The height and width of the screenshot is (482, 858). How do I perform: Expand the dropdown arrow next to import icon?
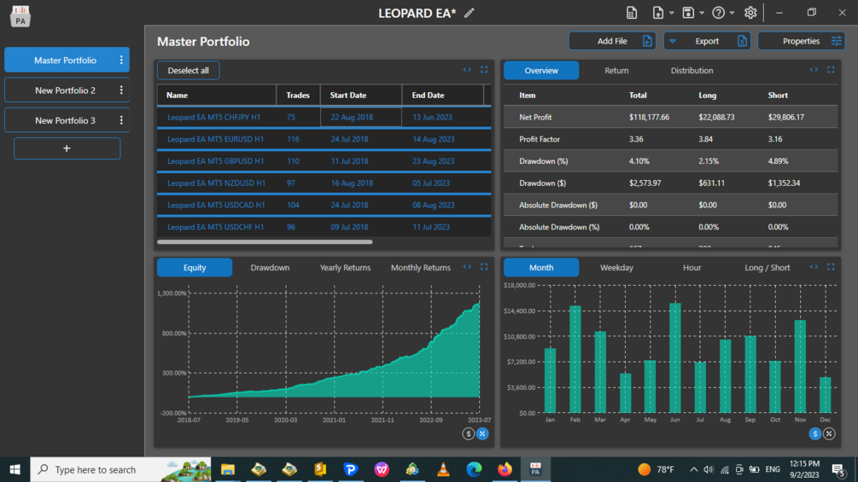click(x=671, y=13)
